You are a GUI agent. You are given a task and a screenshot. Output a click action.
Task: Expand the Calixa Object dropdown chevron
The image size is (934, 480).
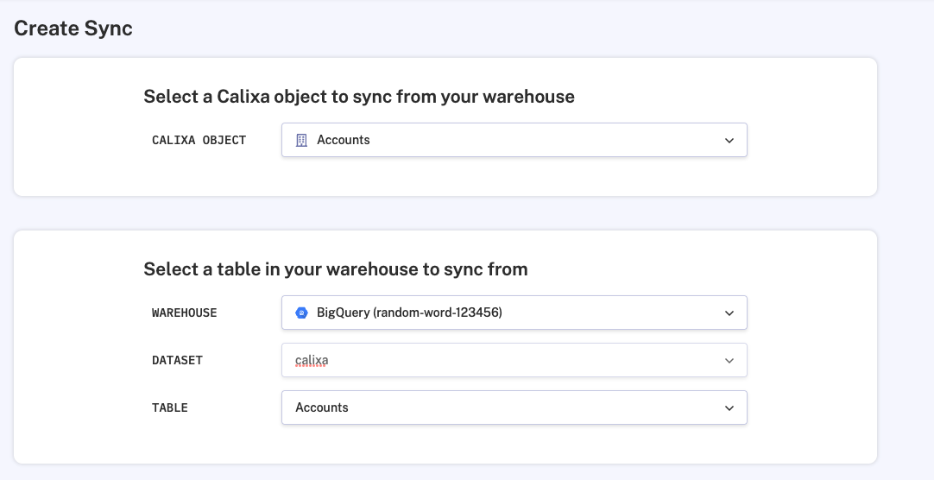[729, 140]
